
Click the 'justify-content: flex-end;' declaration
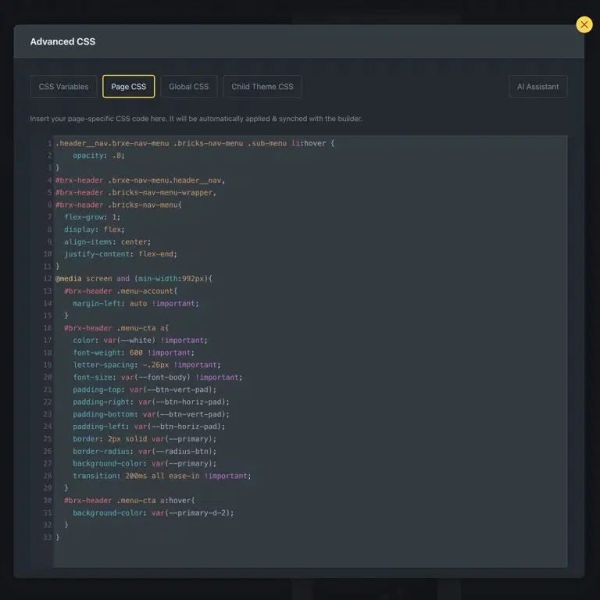tap(120, 254)
